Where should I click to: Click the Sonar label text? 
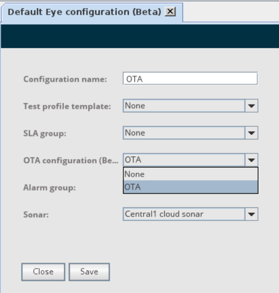click(x=36, y=215)
